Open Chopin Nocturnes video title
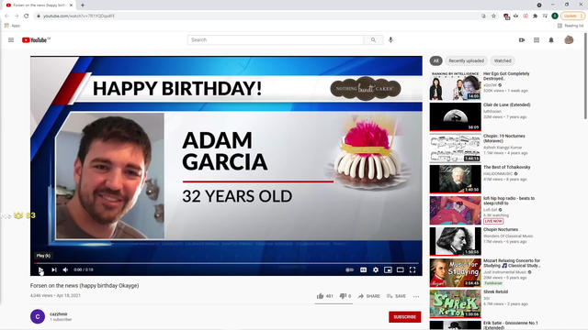 501,229
